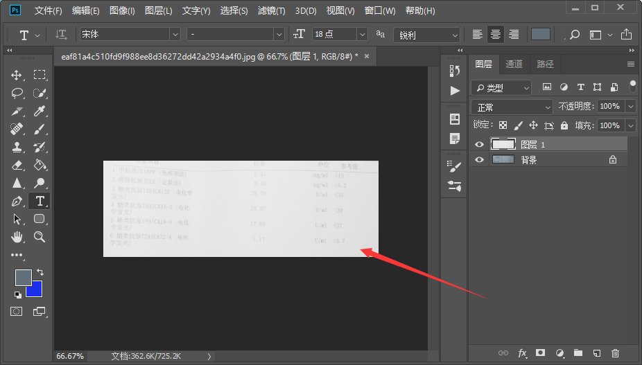Select the Paint Bucket tool
This screenshot has width=642, height=365.
(40, 165)
